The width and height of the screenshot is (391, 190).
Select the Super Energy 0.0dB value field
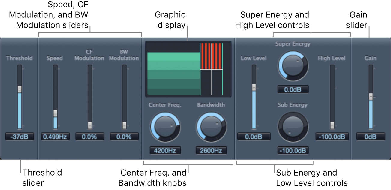293,89
